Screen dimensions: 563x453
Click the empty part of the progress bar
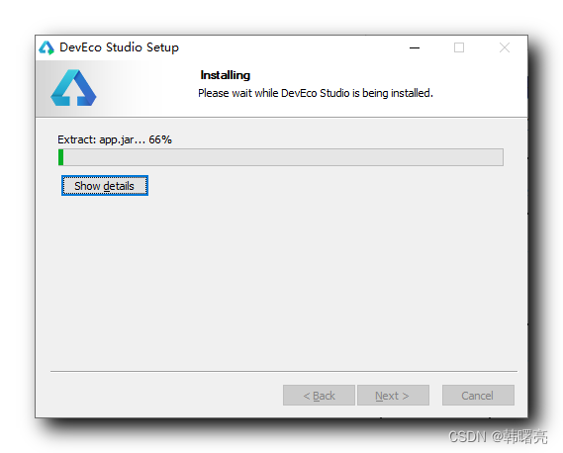click(283, 157)
